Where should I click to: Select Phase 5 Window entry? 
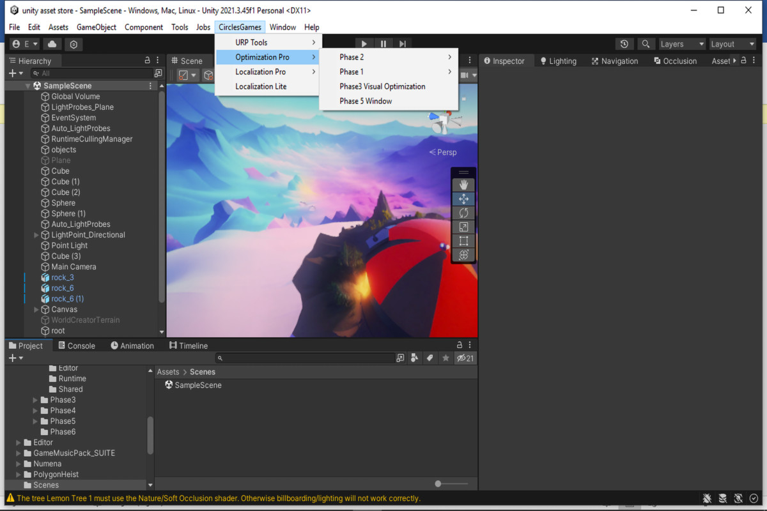(x=389, y=101)
